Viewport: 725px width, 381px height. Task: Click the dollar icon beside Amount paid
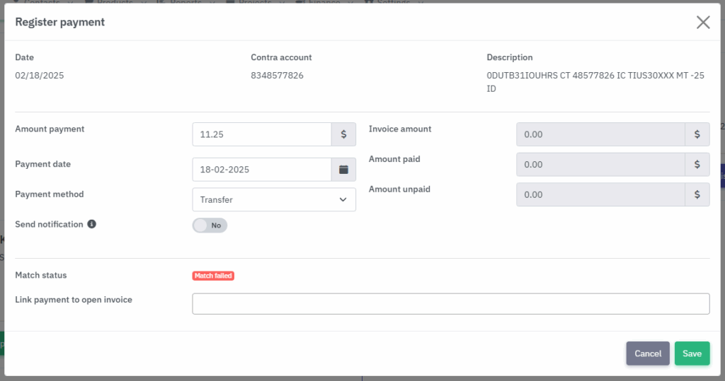click(x=697, y=165)
